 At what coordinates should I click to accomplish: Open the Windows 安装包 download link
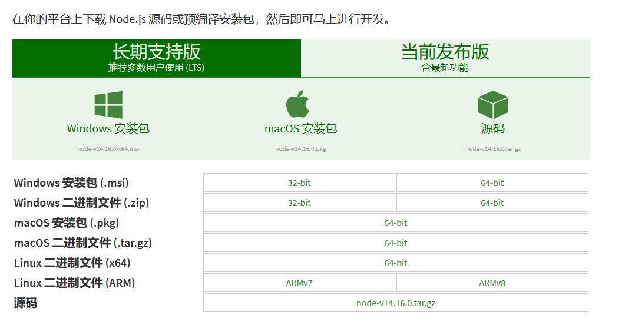pos(108,128)
